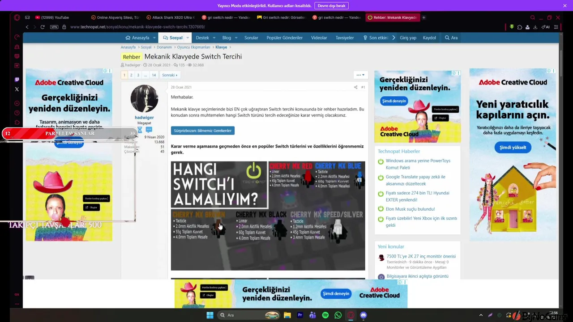The height and width of the screenshot is (322, 573).
Task: Go to page 14 of thread
Action: 154,75
